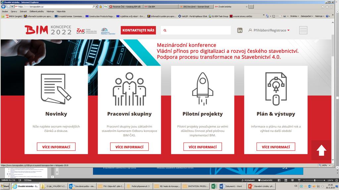Open KOMENTÁŘE in PowerPoint status bar
Image resolution: width=339 pixels, height=190 pixels.
click(x=265, y=180)
